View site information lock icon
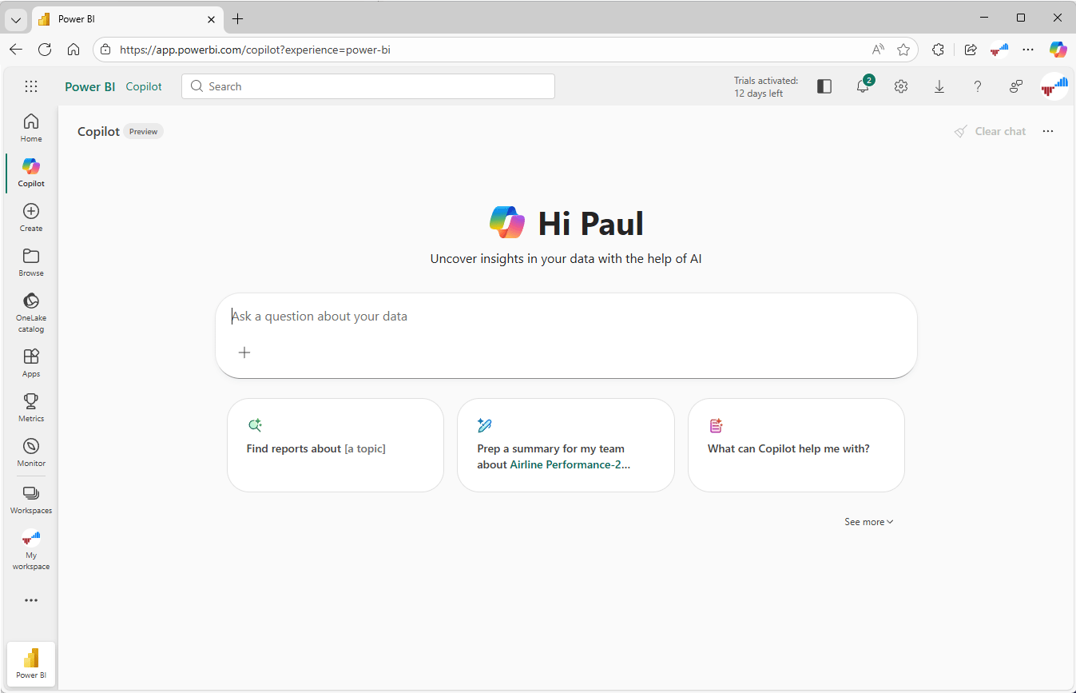The width and height of the screenshot is (1076, 693). click(x=106, y=50)
